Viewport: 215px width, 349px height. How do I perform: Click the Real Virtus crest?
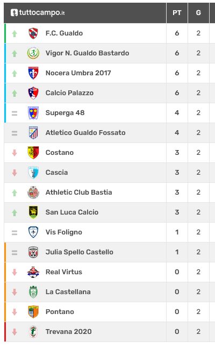[x=33, y=272]
